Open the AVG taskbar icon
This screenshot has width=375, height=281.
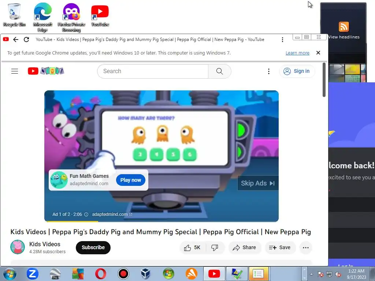78,274
